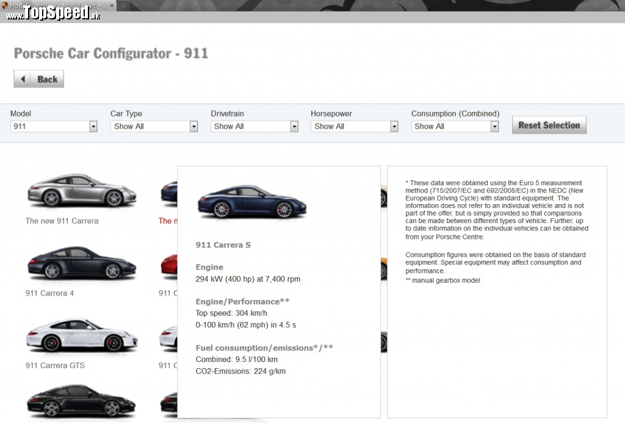Image resolution: width=625 pixels, height=423 pixels.
Task: Select the silver new 911 Carrera thumbnail
Action: pos(82,191)
